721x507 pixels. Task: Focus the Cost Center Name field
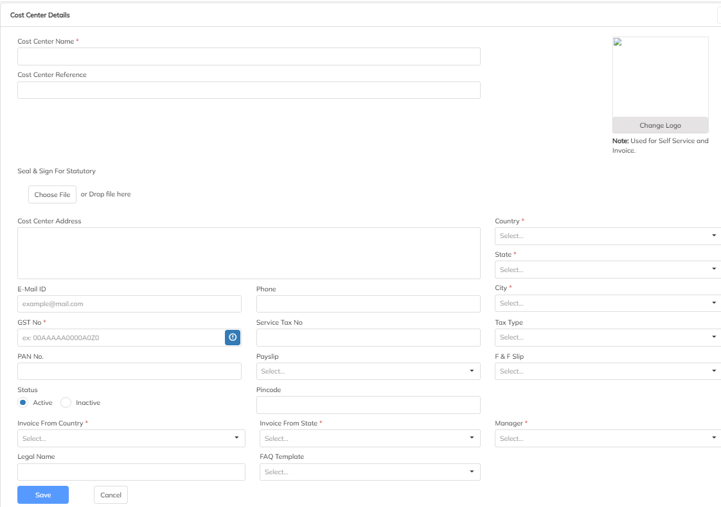[x=249, y=56]
